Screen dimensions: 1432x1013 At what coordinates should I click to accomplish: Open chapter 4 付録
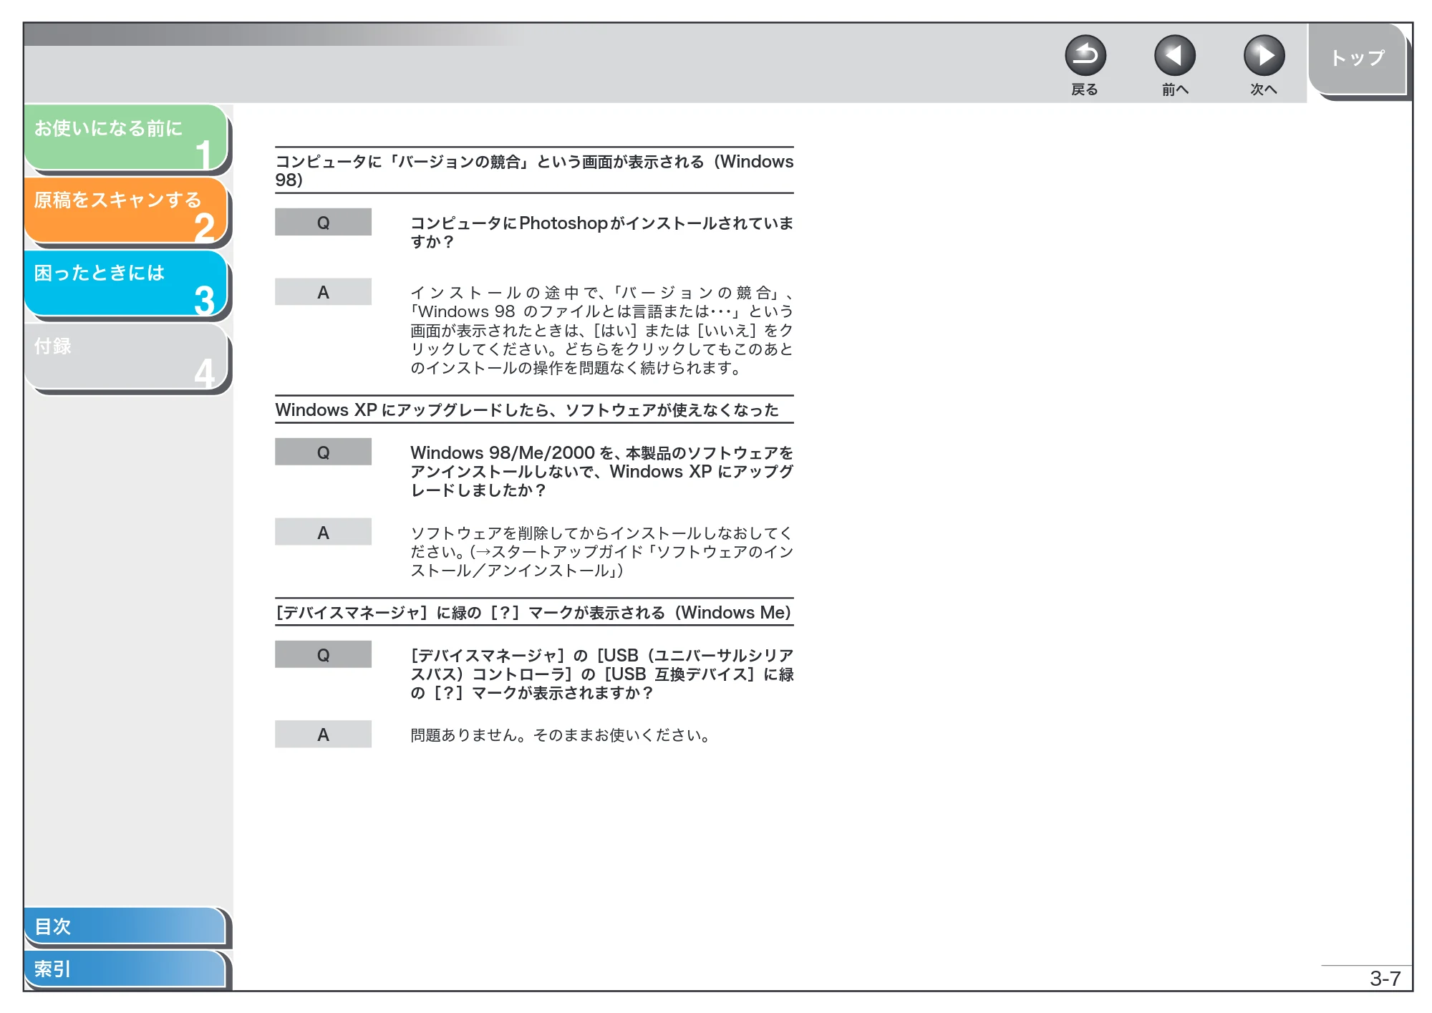coord(126,357)
